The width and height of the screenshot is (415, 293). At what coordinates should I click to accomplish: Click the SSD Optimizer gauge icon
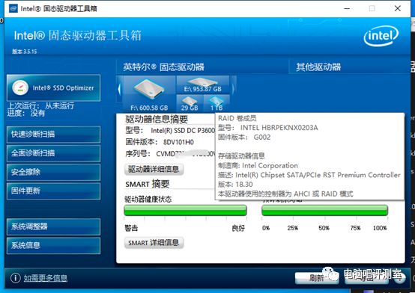point(20,88)
